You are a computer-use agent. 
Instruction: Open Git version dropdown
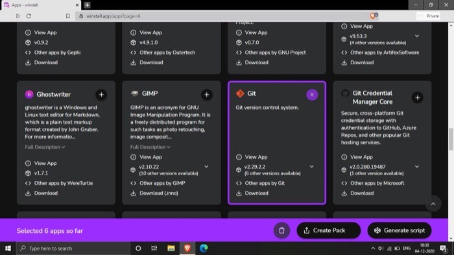(311, 167)
